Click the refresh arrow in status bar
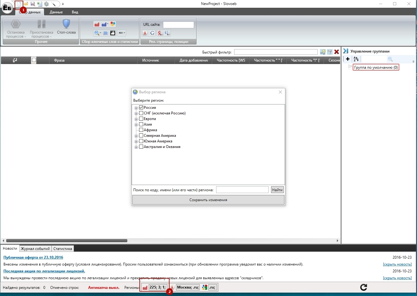Viewport: 417px width, 296px height. coord(364,287)
